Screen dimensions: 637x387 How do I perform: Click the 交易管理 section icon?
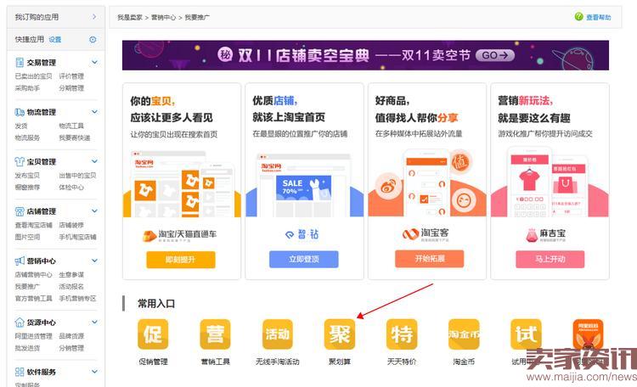coord(20,62)
